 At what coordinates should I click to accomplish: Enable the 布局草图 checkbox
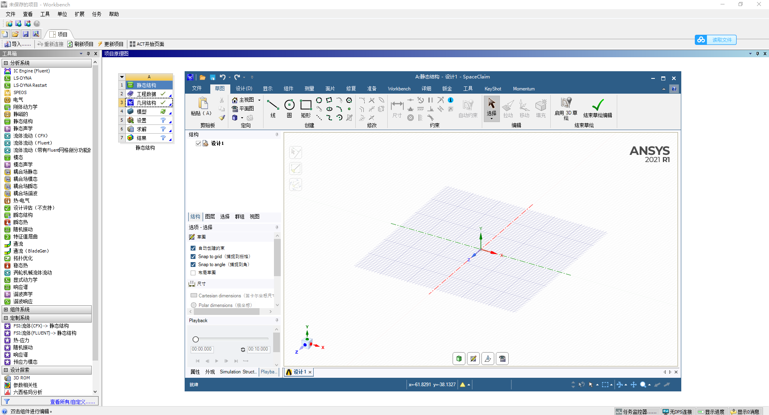point(193,273)
